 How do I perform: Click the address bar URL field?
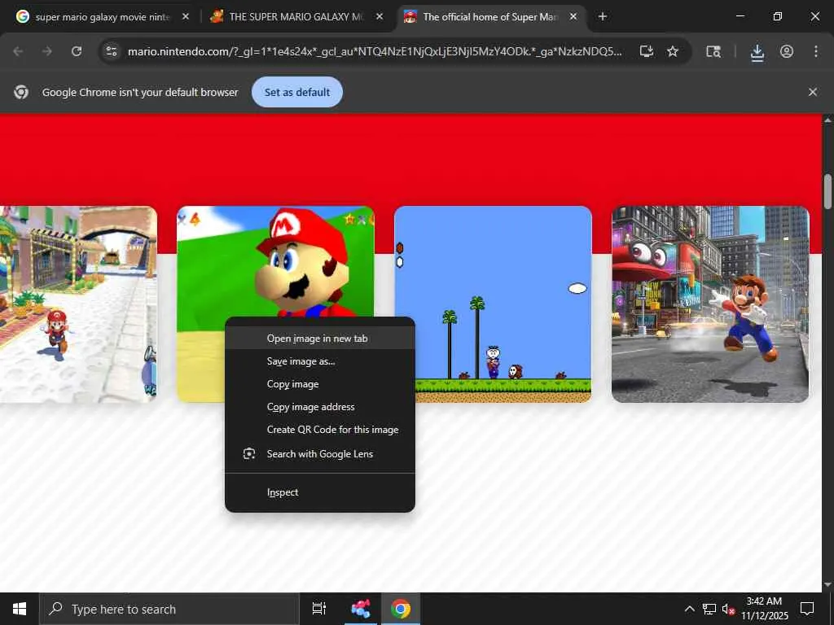[x=375, y=51]
